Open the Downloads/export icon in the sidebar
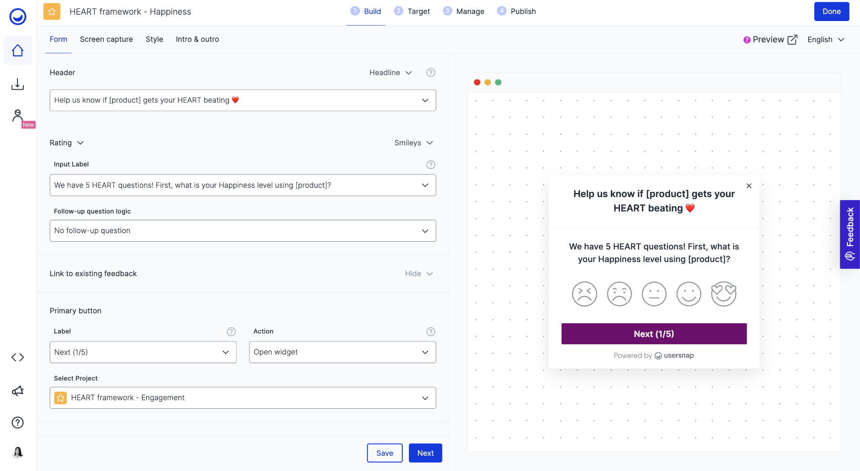This screenshot has height=471, width=860. [x=17, y=84]
